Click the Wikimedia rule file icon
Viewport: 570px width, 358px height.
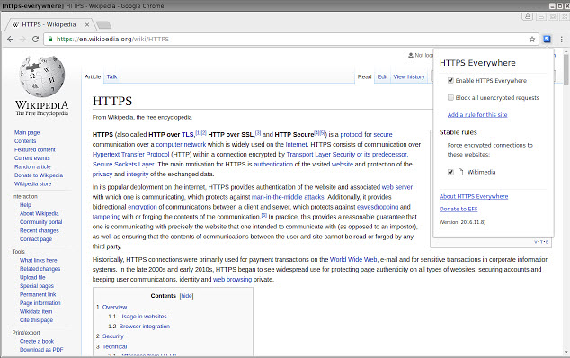[460, 172]
